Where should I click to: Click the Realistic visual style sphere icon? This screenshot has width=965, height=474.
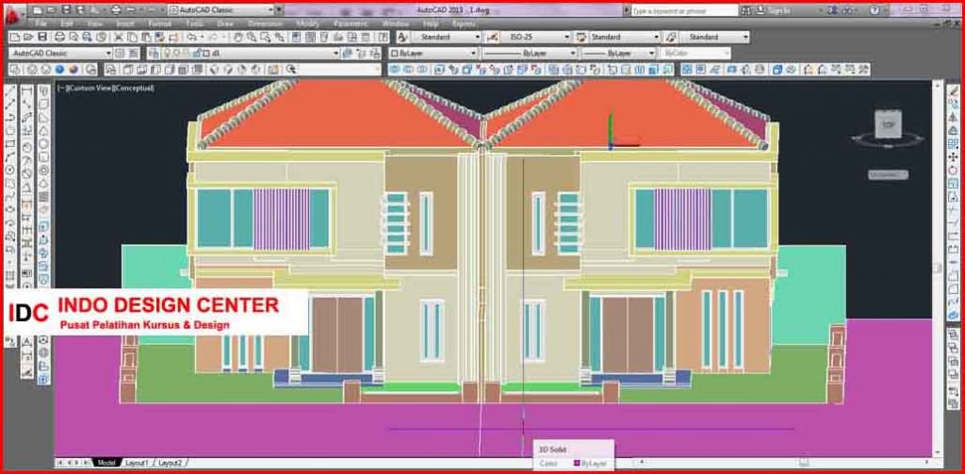(59, 70)
